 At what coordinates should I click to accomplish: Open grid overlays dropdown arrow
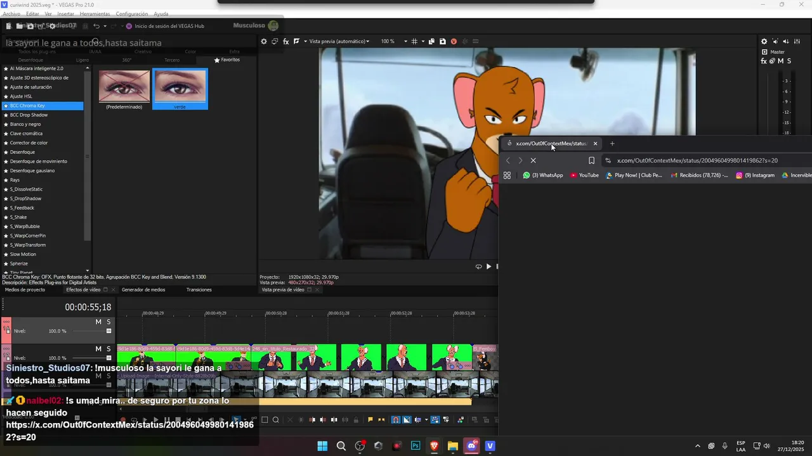422,41
